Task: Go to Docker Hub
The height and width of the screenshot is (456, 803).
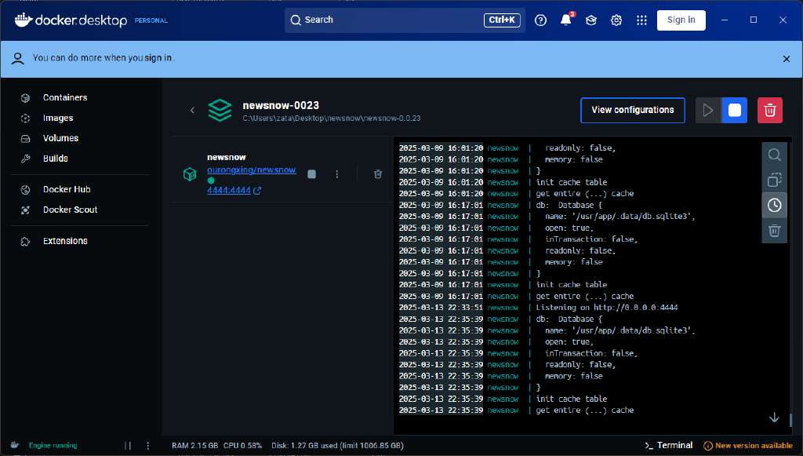Action: (x=67, y=190)
